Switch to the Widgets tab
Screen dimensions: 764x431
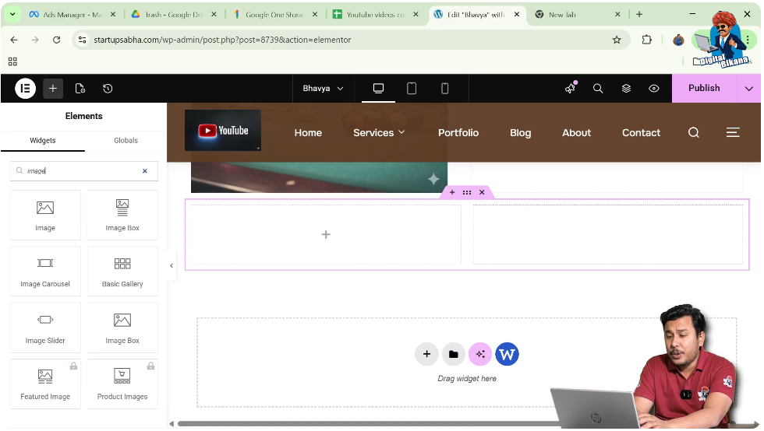(x=43, y=141)
